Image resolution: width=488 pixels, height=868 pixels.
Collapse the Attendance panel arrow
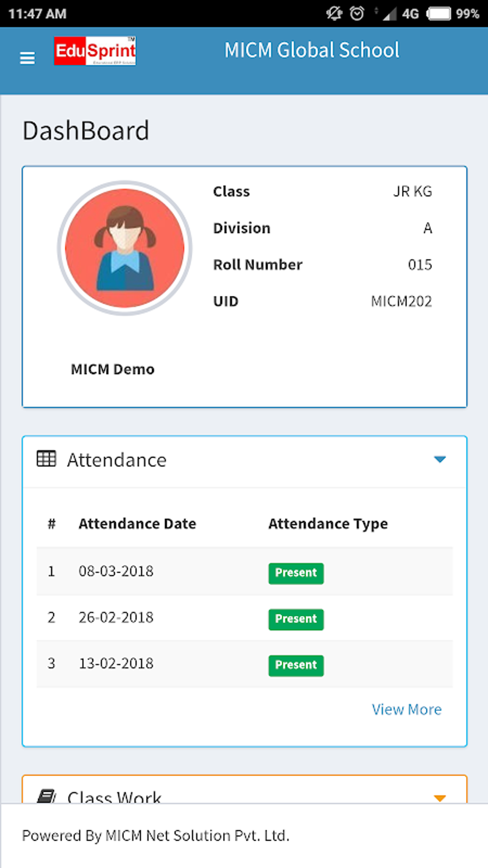(440, 460)
